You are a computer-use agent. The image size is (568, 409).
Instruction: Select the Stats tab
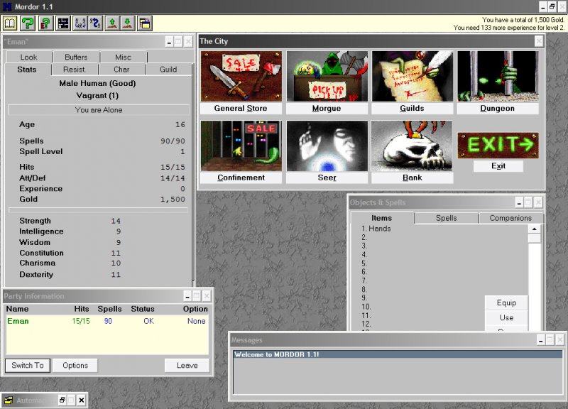click(x=27, y=69)
